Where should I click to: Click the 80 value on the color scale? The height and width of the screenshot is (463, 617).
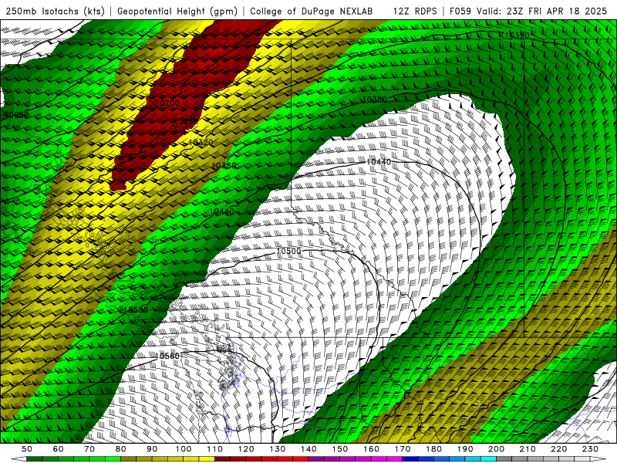(121, 449)
